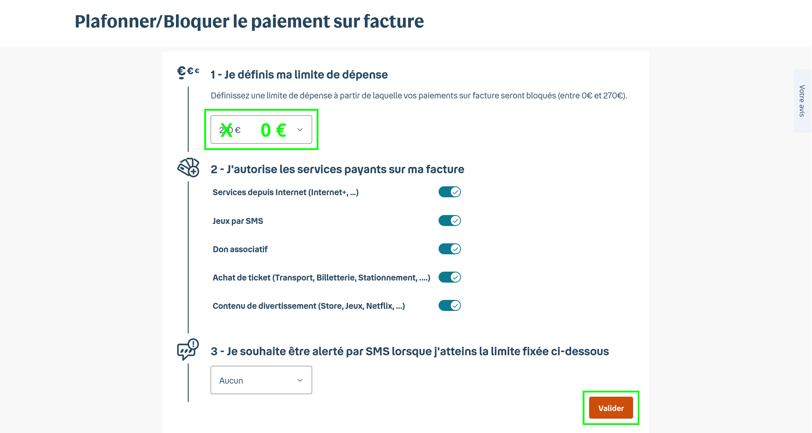Switch off Contenu de divertissement toggle
The image size is (812, 433).
tap(449, 306)
